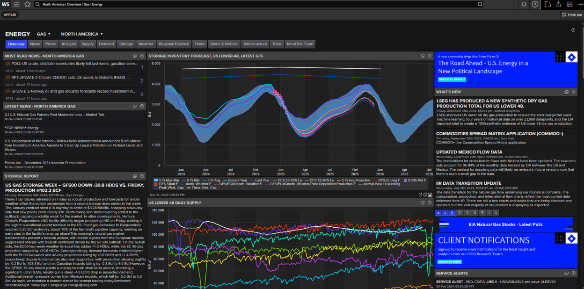The width and height of the screenshot is (584, 289).
Task: Open a new window via the toolbar icon
Action: 547,4
